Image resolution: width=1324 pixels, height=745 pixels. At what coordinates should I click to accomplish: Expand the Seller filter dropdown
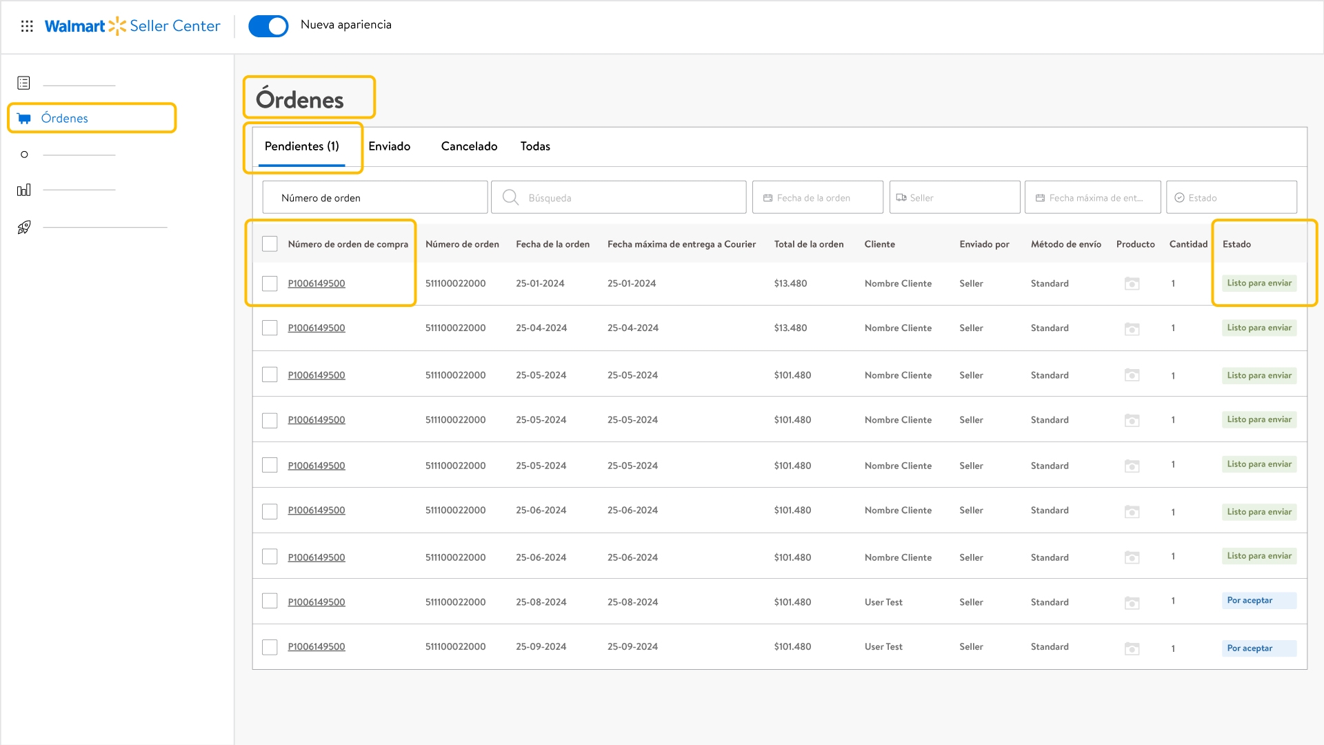coord(954,197)
